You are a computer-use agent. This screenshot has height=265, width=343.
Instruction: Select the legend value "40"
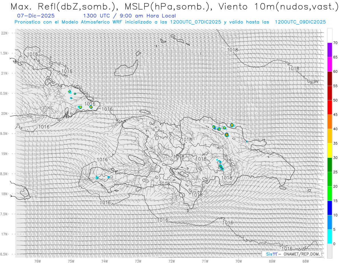click(x=336, y=129)
